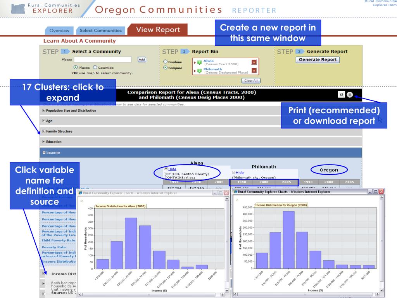The height and width of the screenshot is (298, 397).
Task: Click 'Income Distribution for Oregon (2000)' chart title
Action: coord(281,205)
